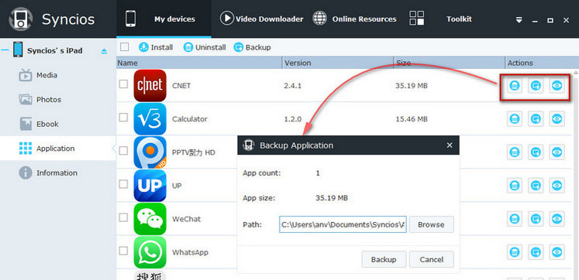The height and width of the screenshot is (280, 579).
Task: Click the Install toolbar button
Action: click(x=156, y=47)
